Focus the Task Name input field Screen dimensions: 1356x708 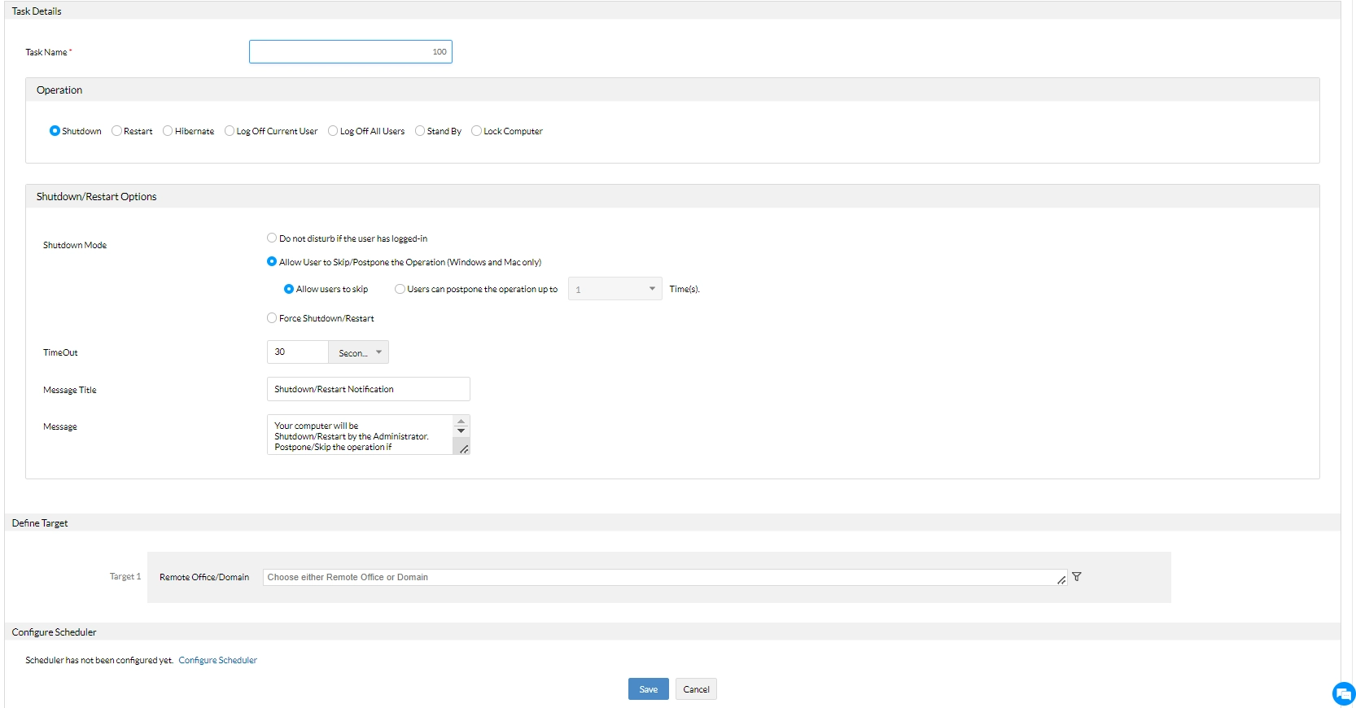coord(351,52)
